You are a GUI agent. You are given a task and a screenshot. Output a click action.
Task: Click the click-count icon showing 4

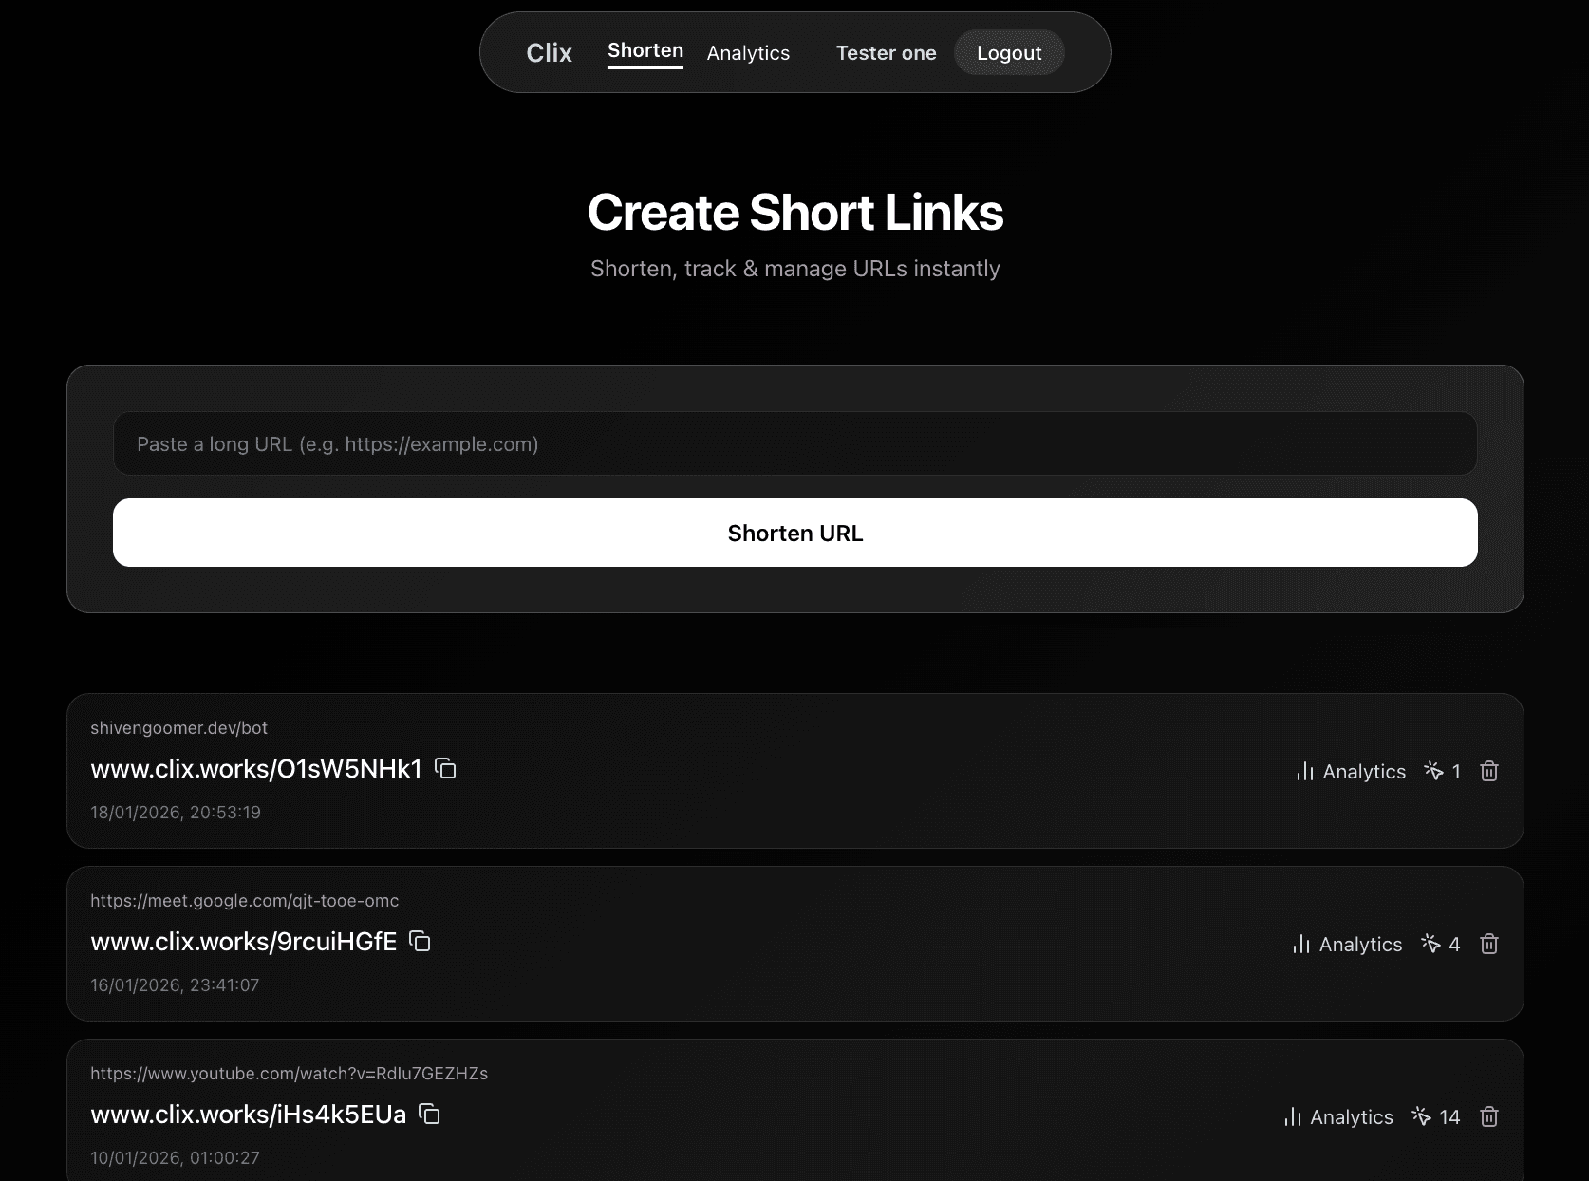click(x=1430, y=944)
